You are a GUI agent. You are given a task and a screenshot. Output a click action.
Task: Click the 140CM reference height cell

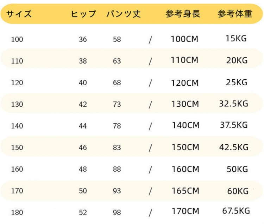(x=186, y=125)
